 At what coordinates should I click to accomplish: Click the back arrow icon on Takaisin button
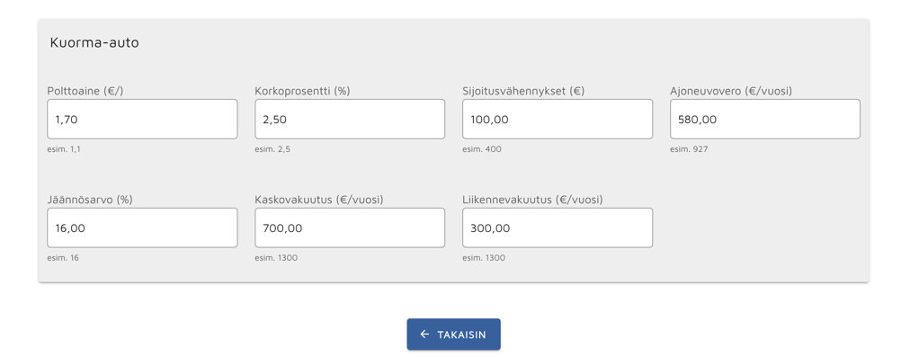point(424,335)
